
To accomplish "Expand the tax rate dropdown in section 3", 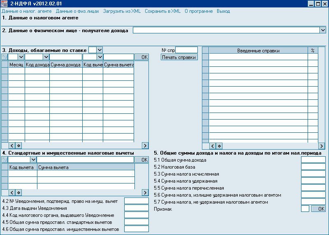I will pos(100,50).
